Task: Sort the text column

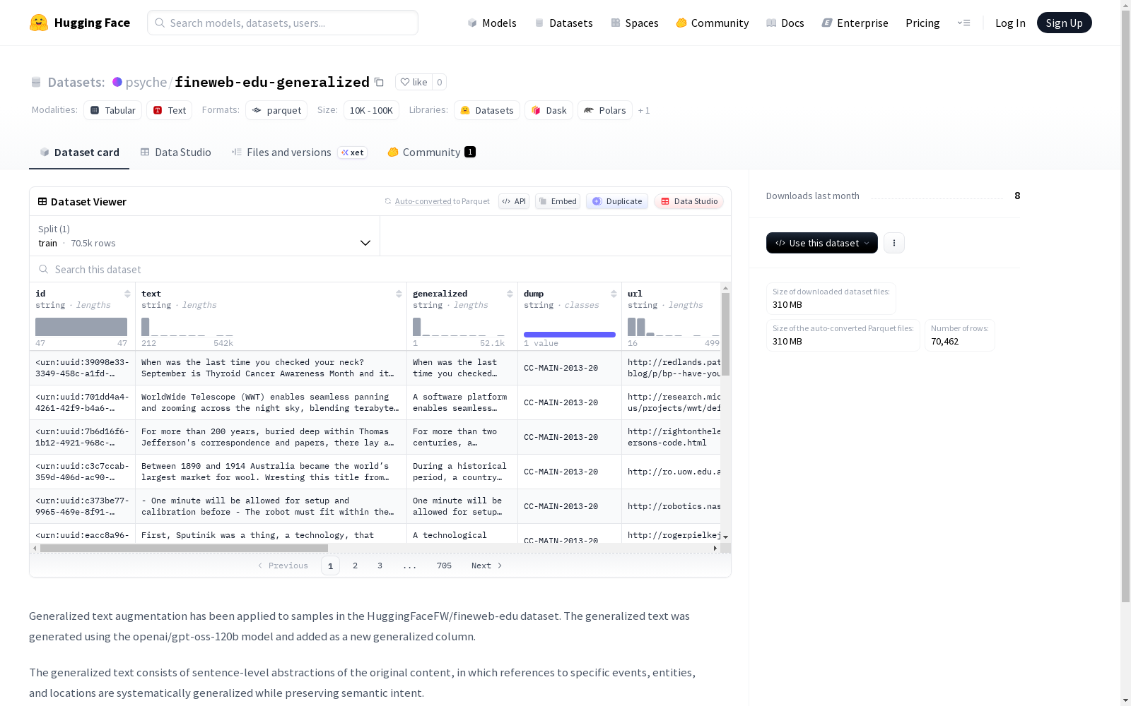Action: [399, 294]
